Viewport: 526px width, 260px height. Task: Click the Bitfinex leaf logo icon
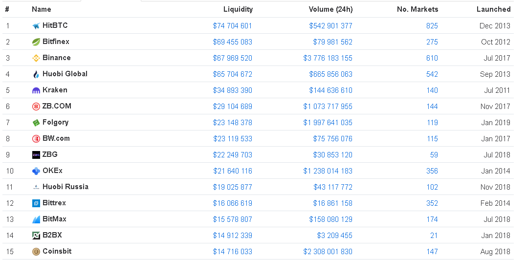36,42
